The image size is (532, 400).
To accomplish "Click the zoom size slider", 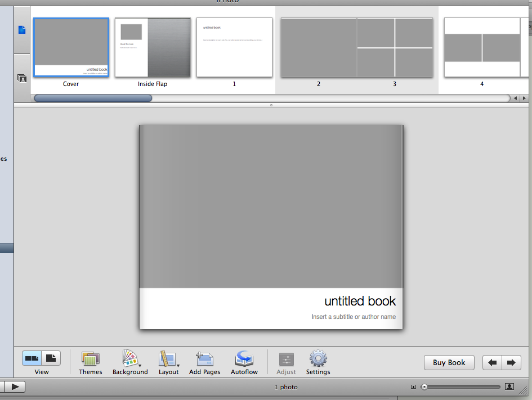I will [x=462, y=387].
